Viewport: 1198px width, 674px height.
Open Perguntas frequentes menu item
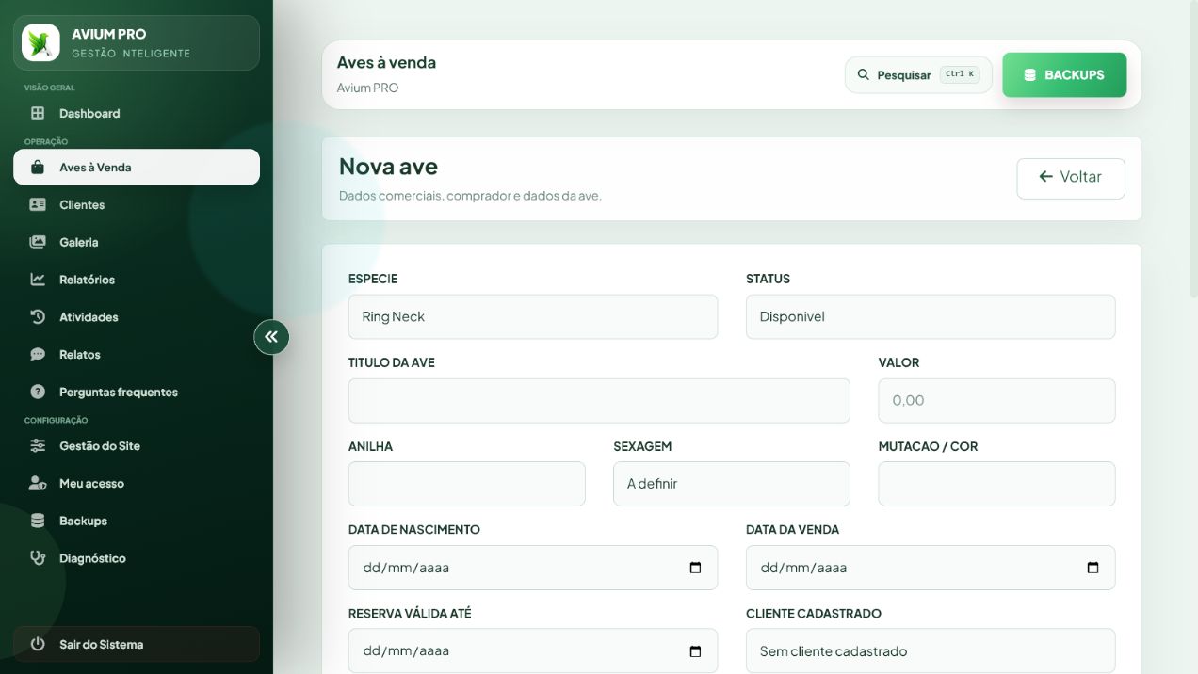pos(137,392)
